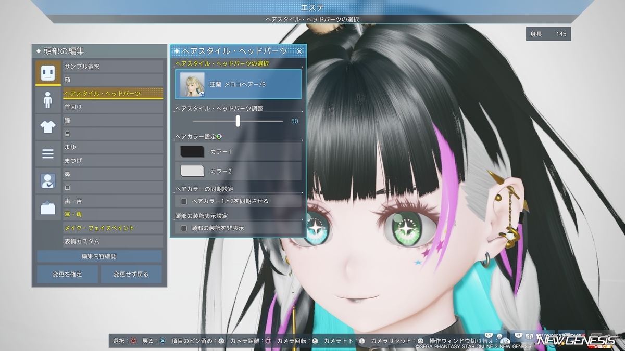The height and width of the screenshot is (351, 625).
Task: Select 耳・角 menu entry
Action: (113, 214)
